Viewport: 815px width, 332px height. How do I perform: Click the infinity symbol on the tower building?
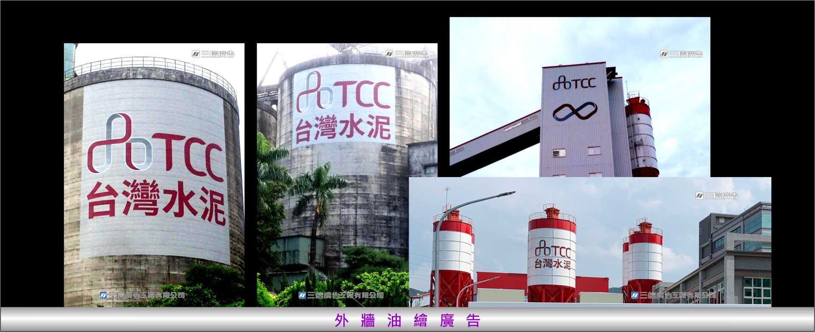tap(575, 111)
